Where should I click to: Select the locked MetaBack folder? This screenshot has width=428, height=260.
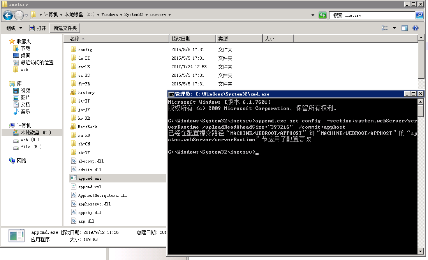pyautogui.click(x=84, y=127)
